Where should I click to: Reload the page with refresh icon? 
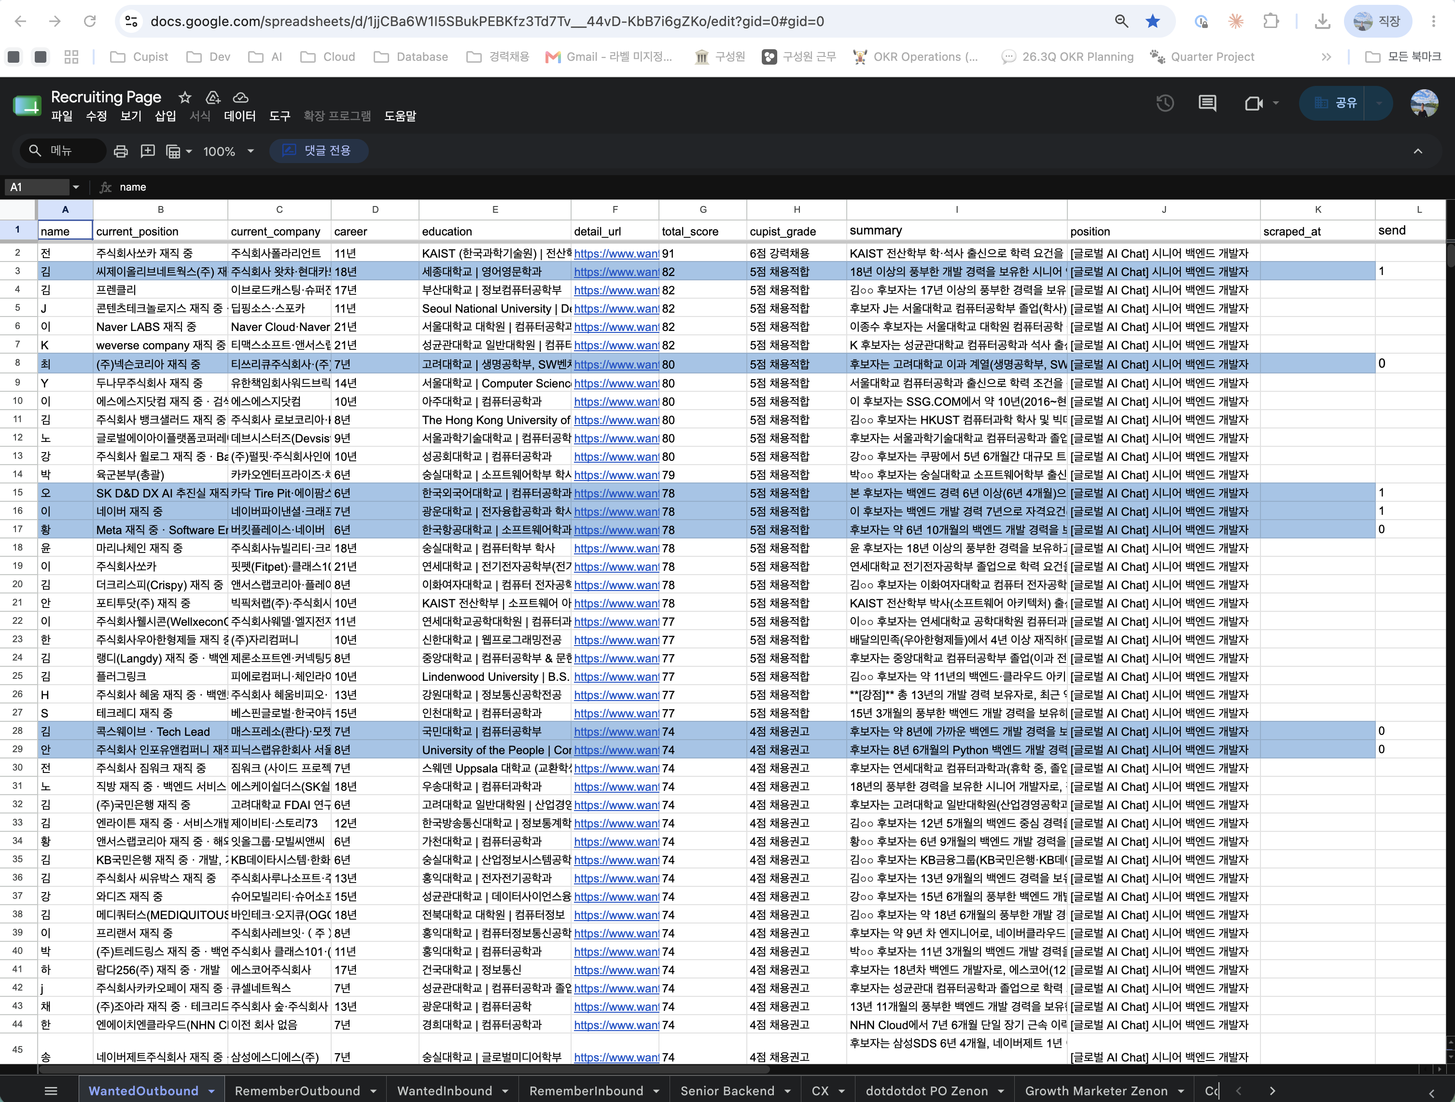click(89, 21)
